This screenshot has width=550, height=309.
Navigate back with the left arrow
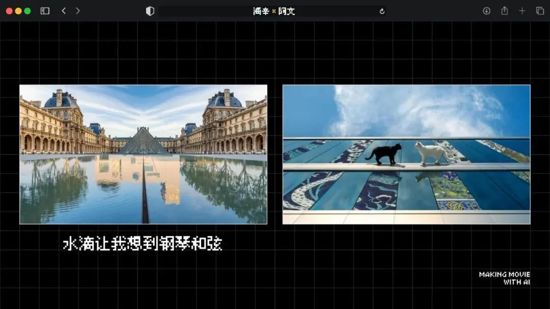(x=63, y=10)
